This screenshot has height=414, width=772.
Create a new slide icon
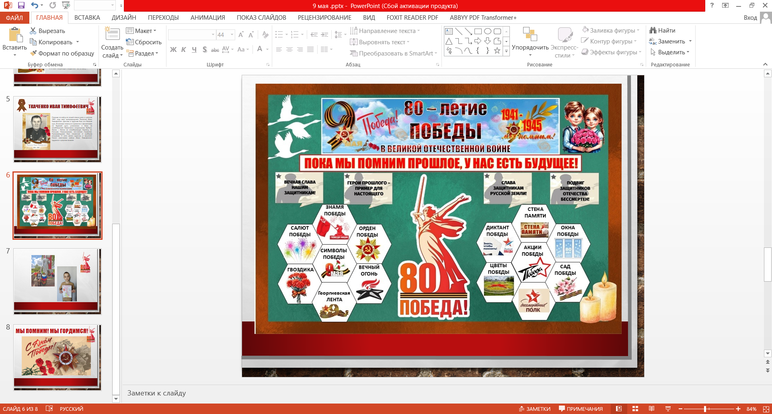pos(112,34)
